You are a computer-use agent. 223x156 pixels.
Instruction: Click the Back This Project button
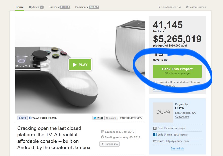point(177,71)
